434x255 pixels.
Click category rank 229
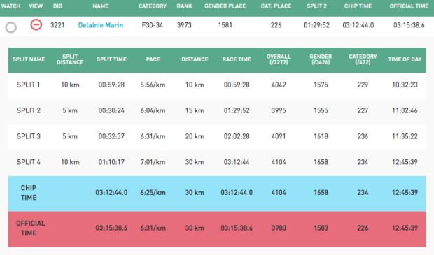(363, 85)
